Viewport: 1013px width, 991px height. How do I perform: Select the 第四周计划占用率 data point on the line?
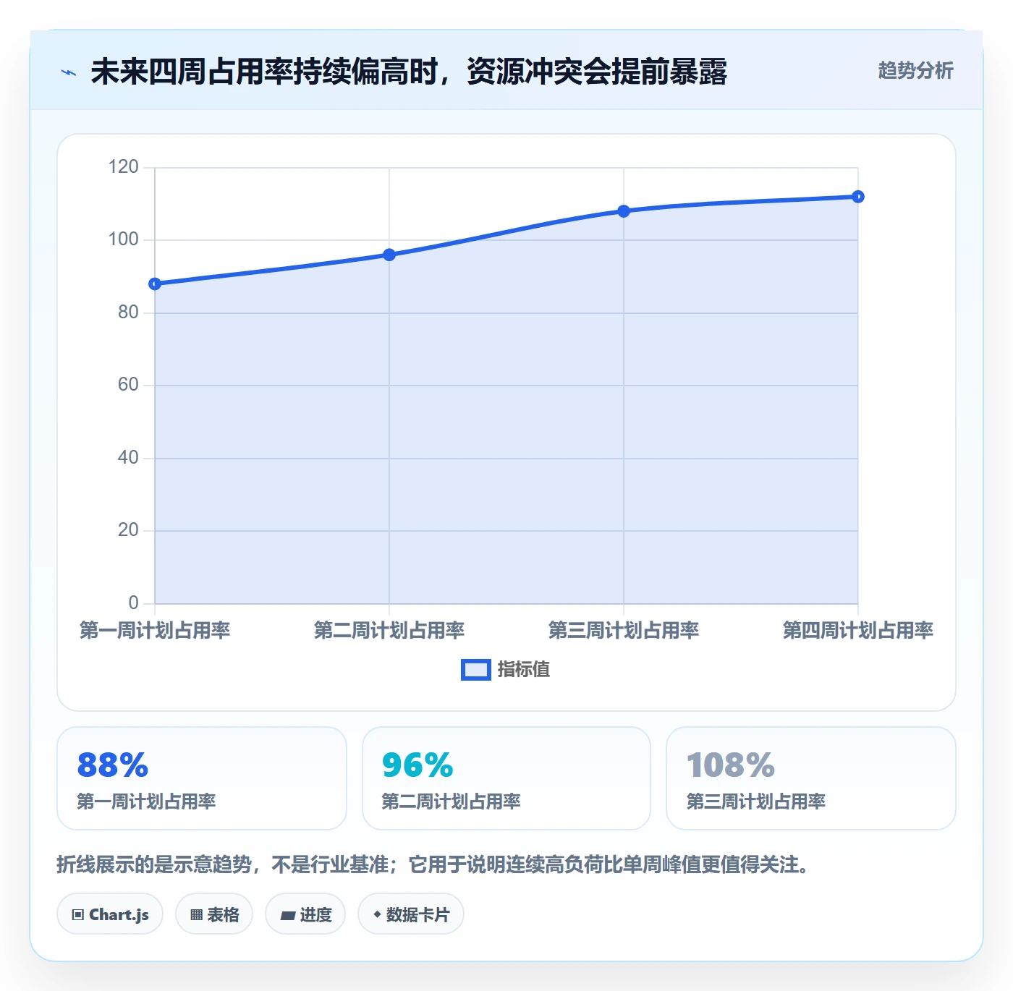click(858, 197)
